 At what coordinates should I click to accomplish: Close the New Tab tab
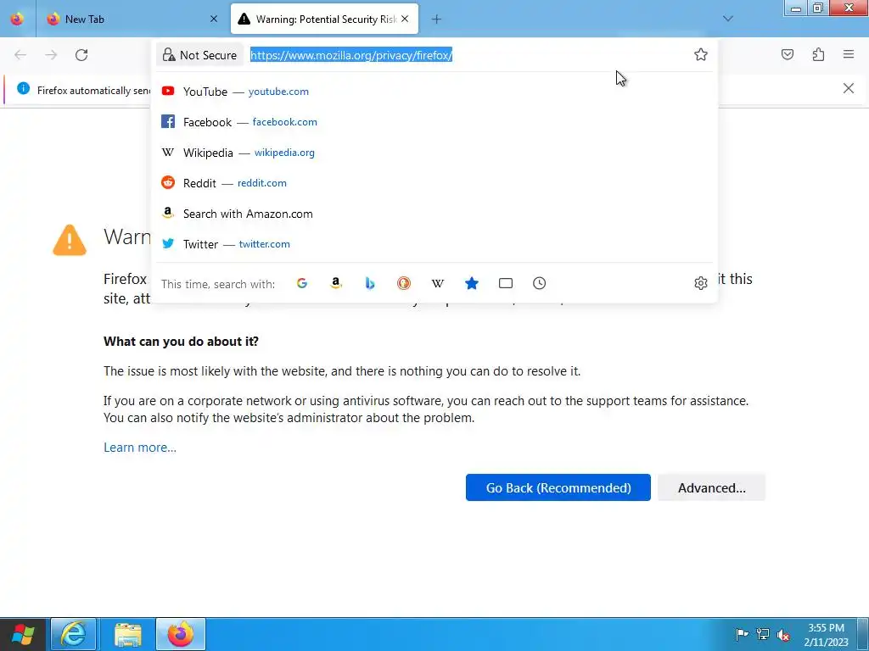point(214,19)
